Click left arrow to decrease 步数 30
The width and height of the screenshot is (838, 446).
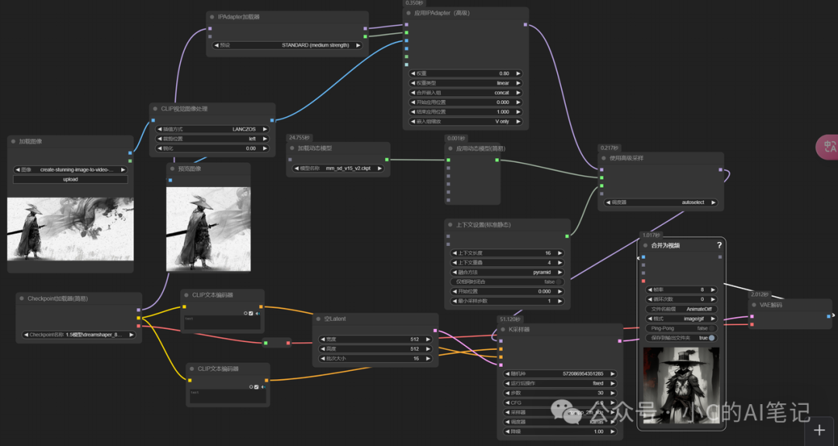pyautogui.click(x=507, y=393)
